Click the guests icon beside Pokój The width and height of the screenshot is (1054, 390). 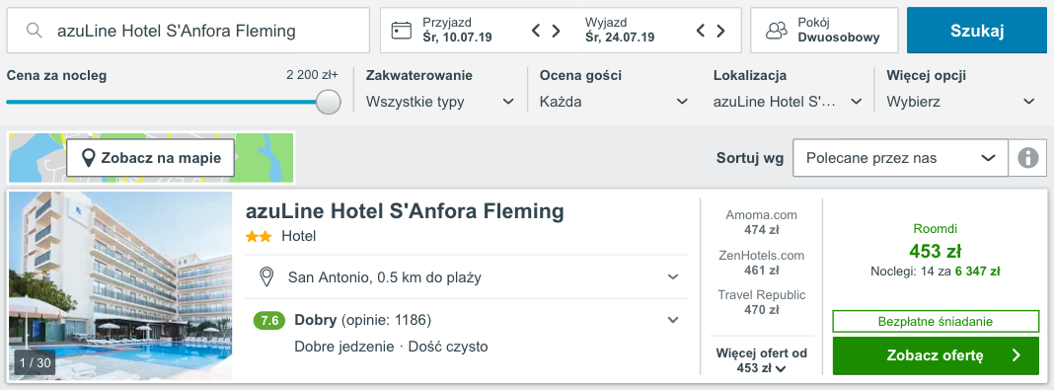point(777,31)
